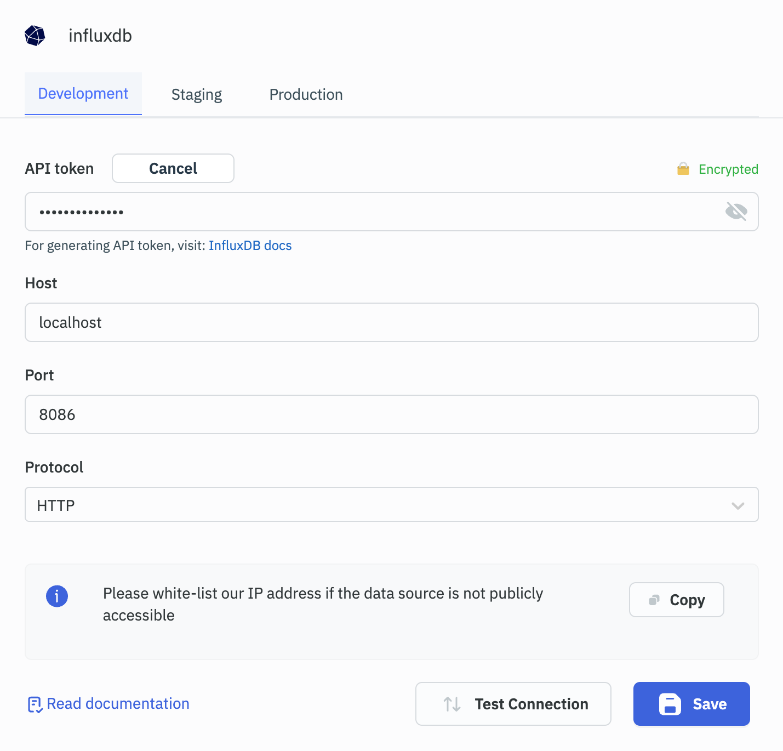Image resolution: width=783 pixels, height=751 pixels.
Task: Open the InfluxDB docs link
Action: [250, 246]
